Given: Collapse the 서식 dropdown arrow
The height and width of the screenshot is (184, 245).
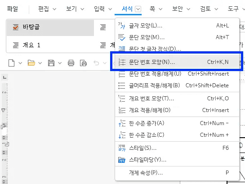Looking at the screenshot, I should coord(138,9).
